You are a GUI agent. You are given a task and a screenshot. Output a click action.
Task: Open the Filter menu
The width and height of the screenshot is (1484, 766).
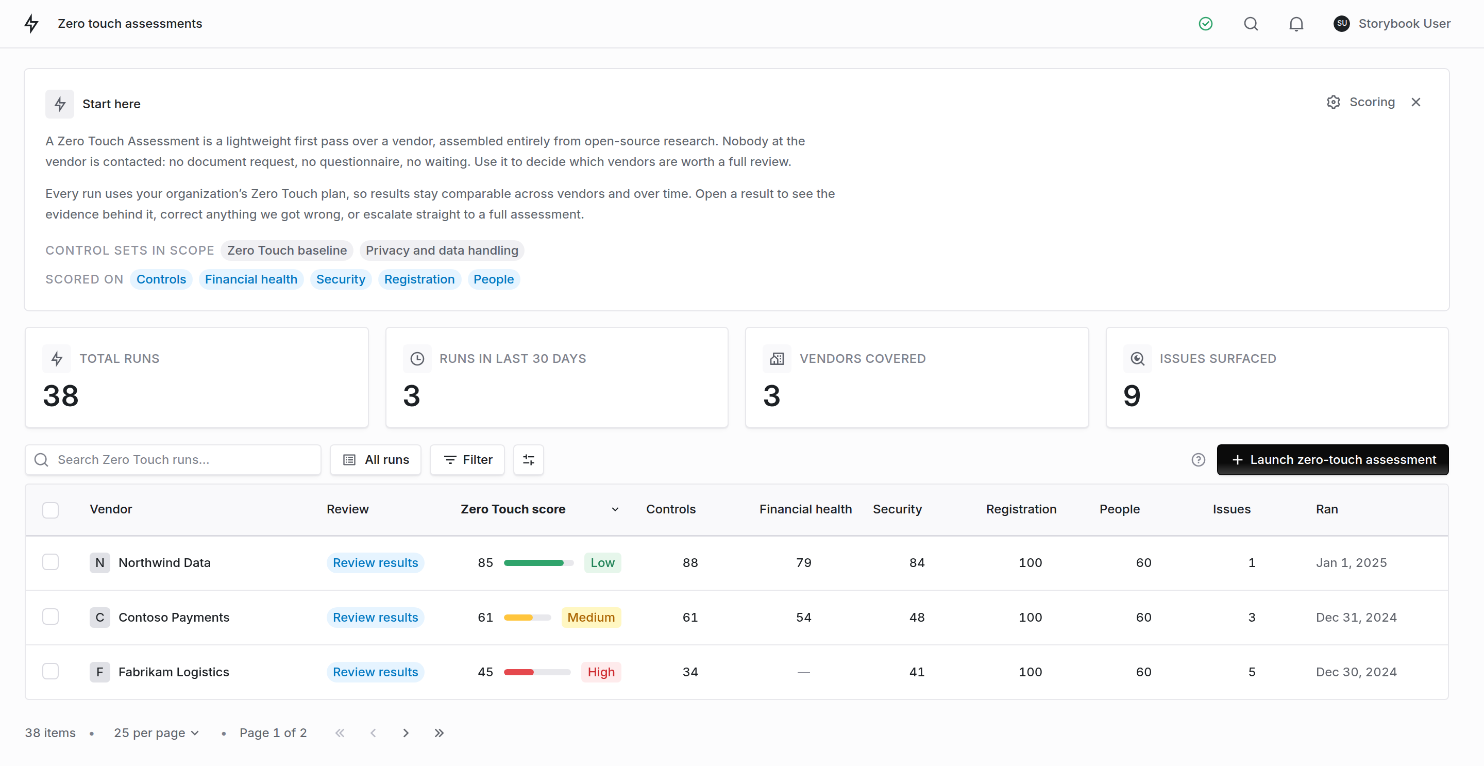click(x=467, y=459)
